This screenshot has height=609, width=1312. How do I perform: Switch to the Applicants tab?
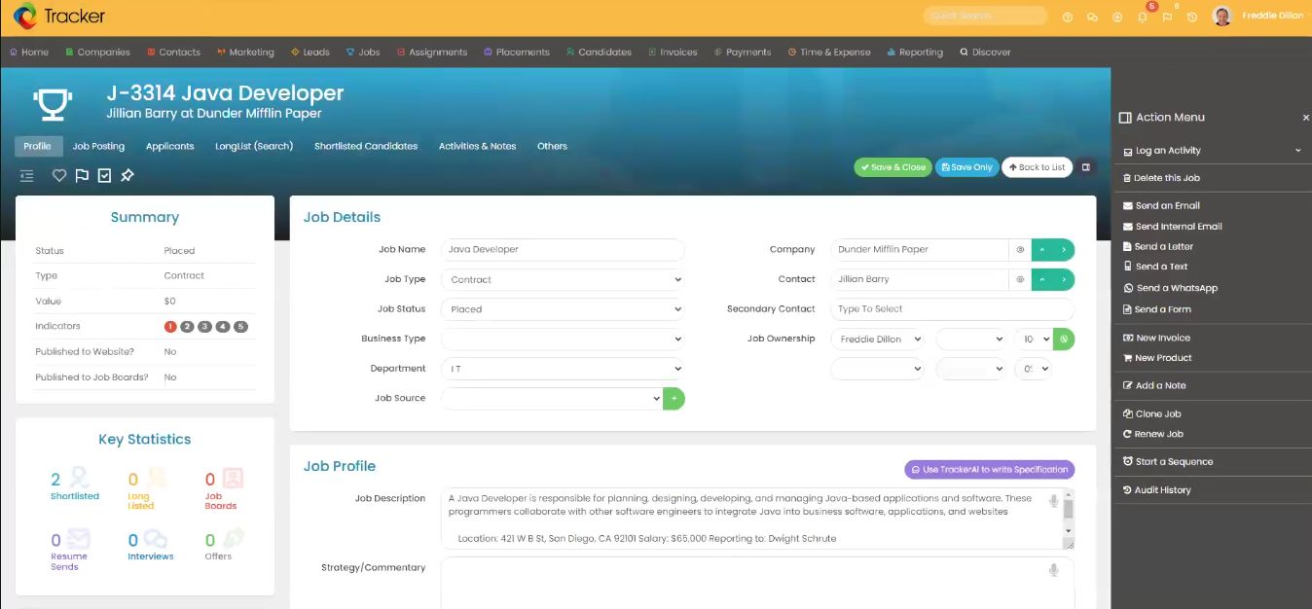coord(170,146)
